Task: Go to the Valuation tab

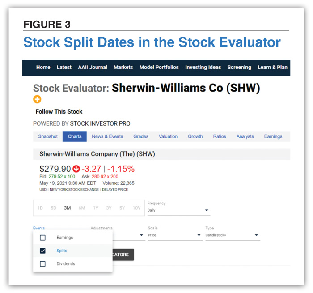Action: click(x=168, y=136)
